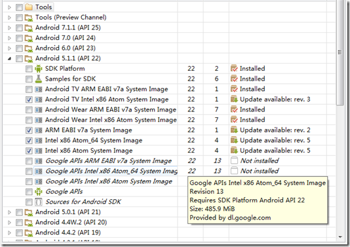Click the Android TV ARM EABI v7a system image icon
Screen dimensions: 350x247
click(x=39, y=89)
